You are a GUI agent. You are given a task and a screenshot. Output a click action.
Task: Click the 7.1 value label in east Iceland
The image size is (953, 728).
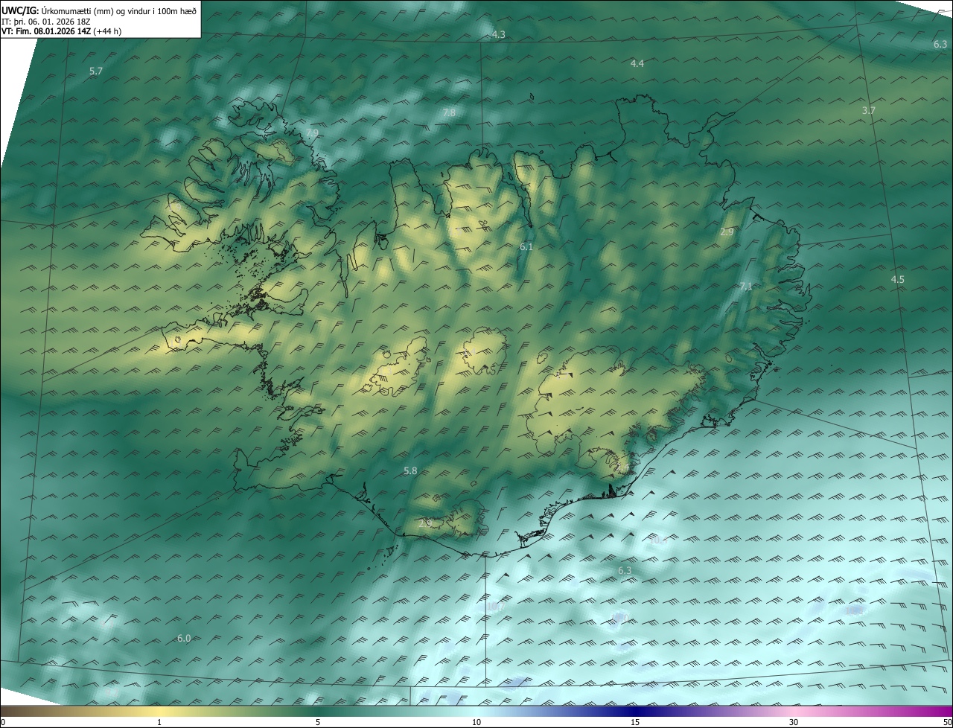click(746, 287)
